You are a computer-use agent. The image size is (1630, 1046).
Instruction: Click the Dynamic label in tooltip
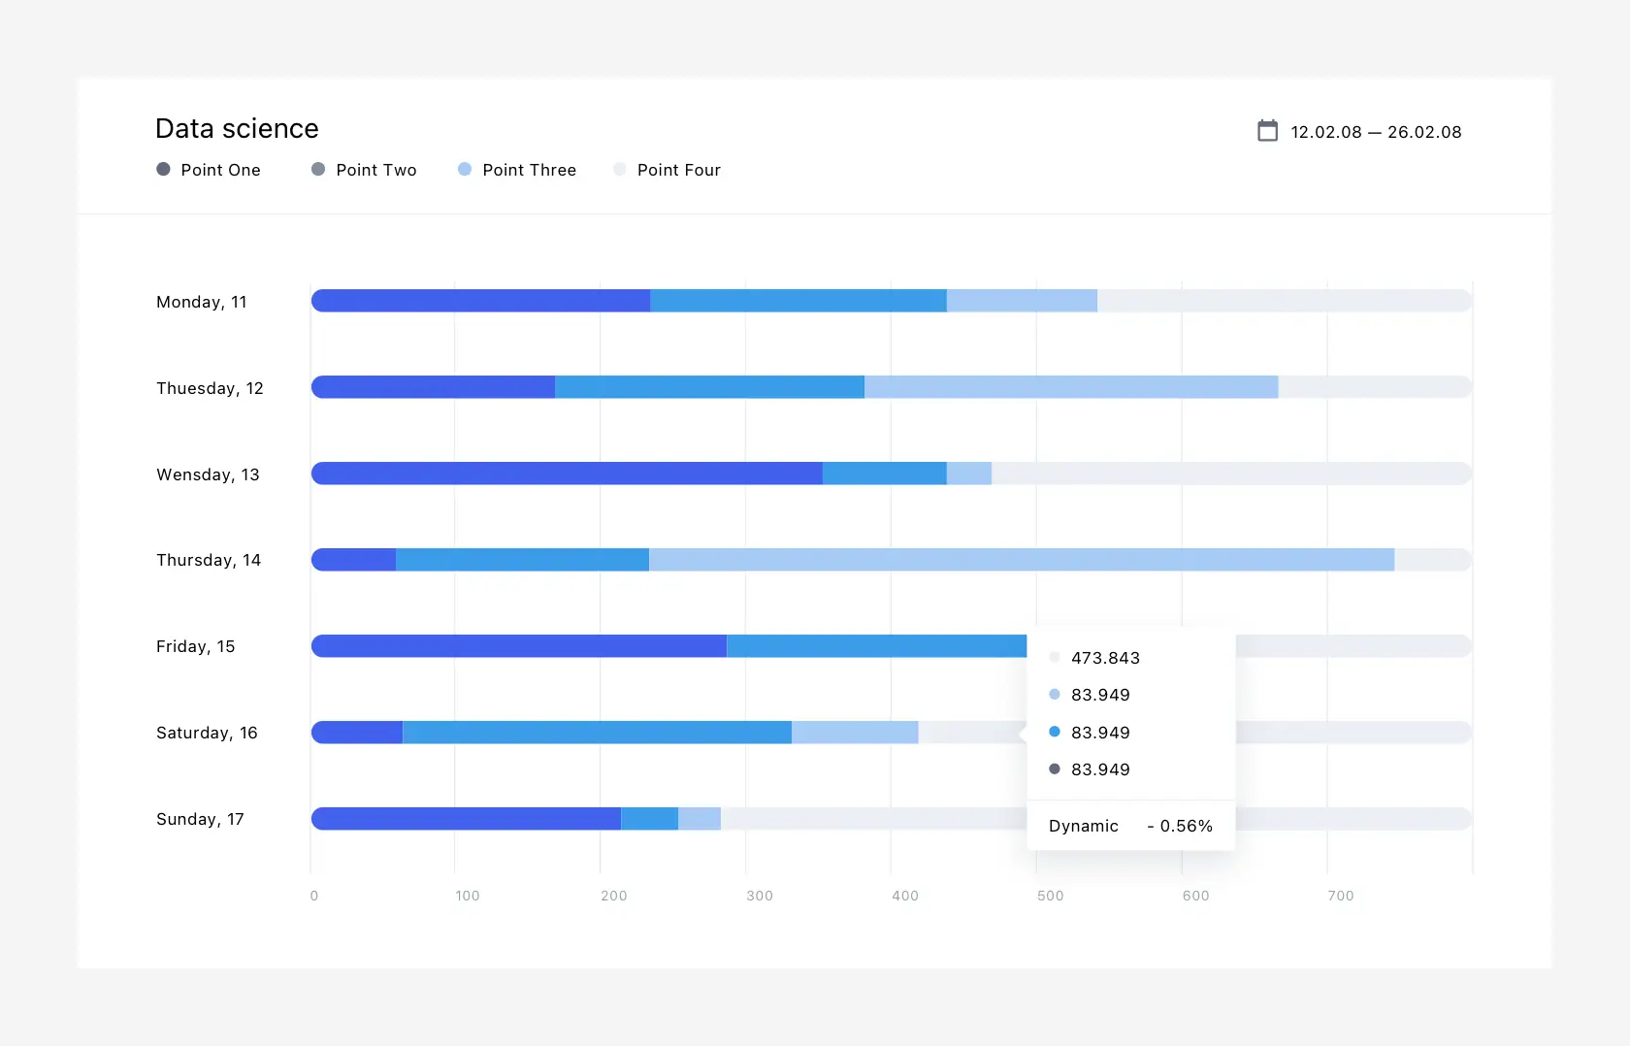point(1083,826)
